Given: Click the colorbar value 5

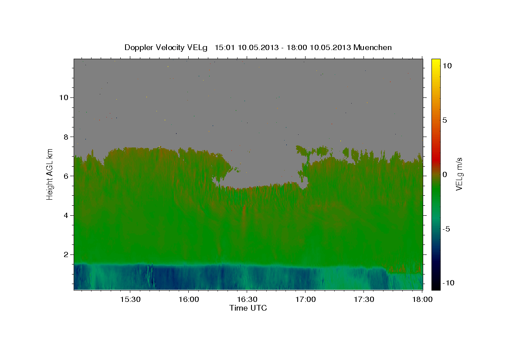Looking at the screenshot, I should coord(445,120).
